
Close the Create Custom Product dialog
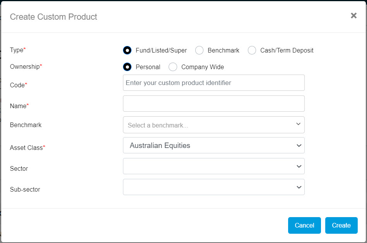point(353,15)
